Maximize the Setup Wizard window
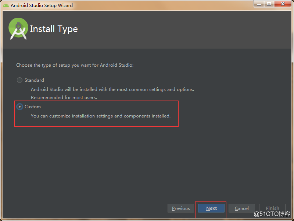This screenshot has height=221, width=294. [x=269, y=4]
